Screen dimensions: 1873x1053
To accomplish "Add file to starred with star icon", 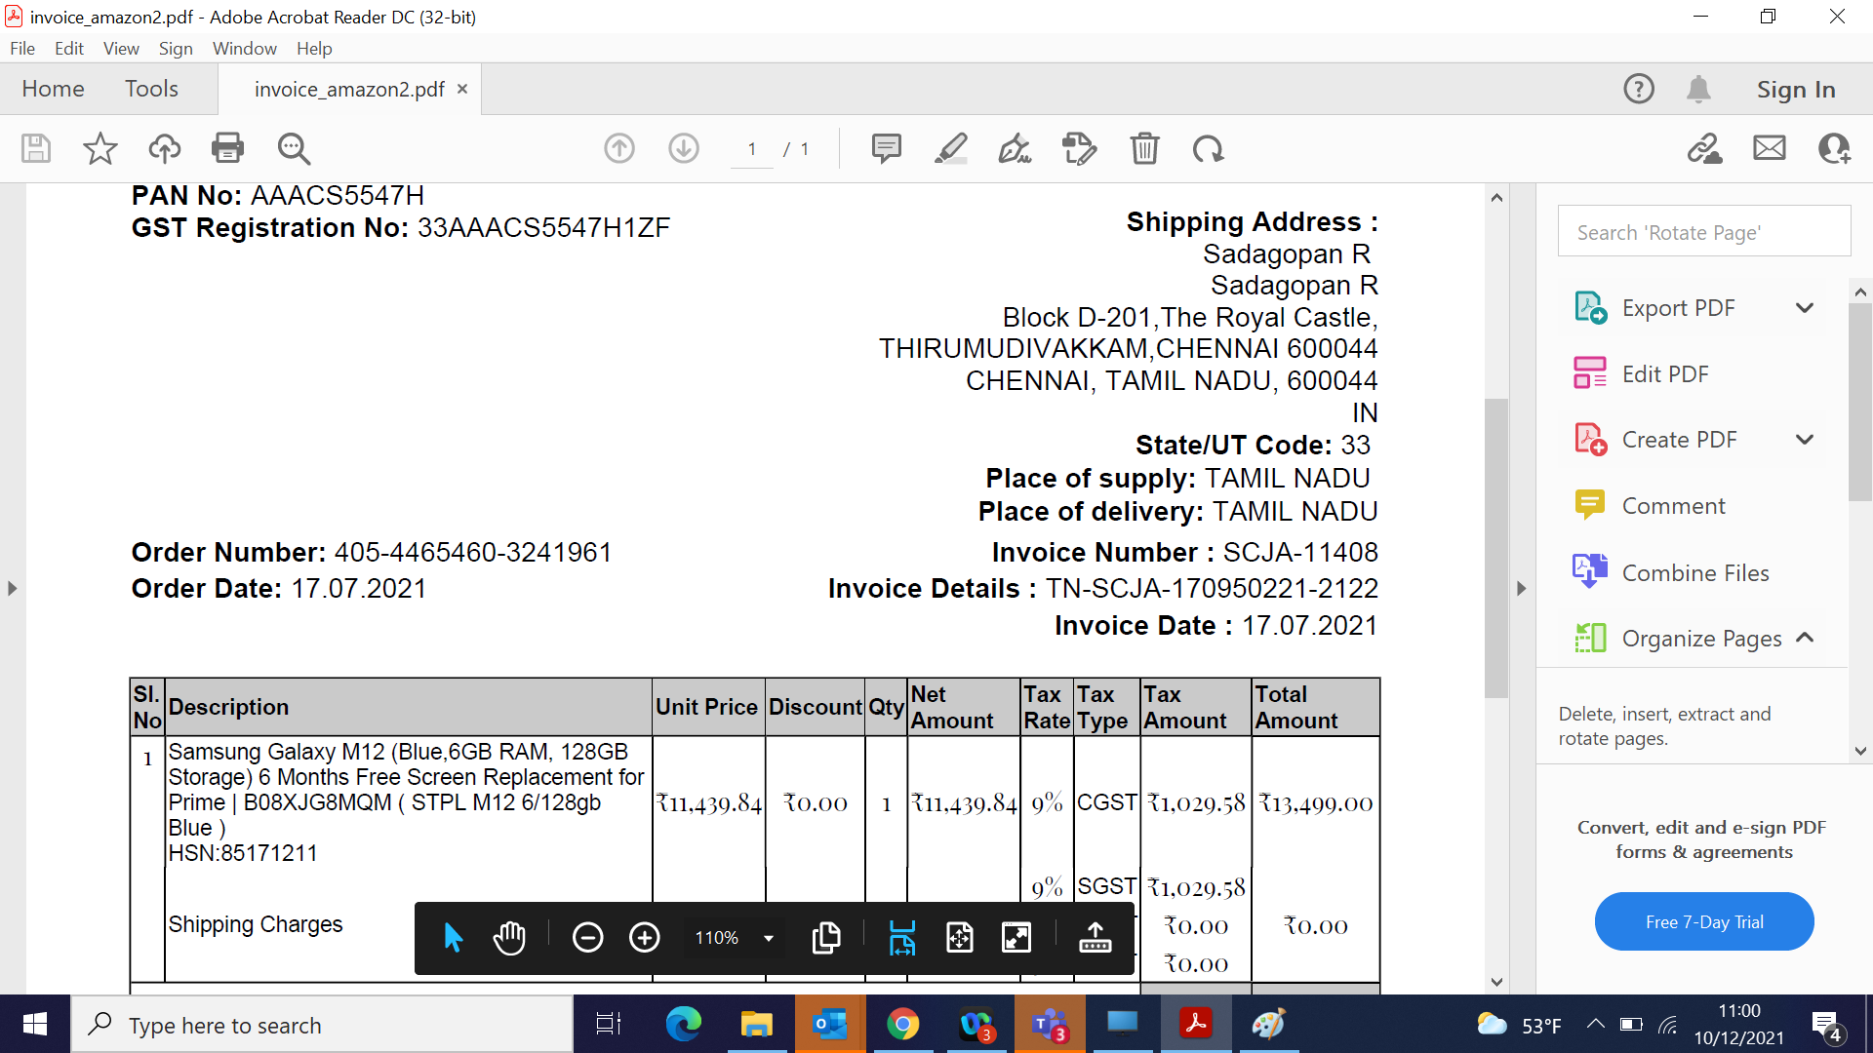I will point(100,148).
